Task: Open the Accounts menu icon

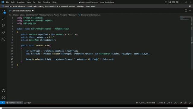Action: coord(3,91)
